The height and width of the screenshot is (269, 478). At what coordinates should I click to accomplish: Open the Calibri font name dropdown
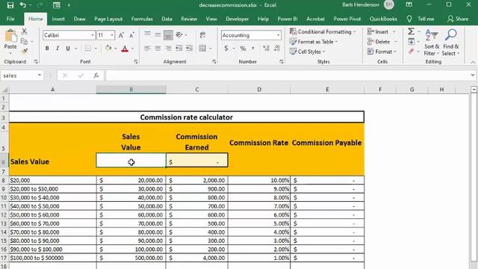pos(93,35)
